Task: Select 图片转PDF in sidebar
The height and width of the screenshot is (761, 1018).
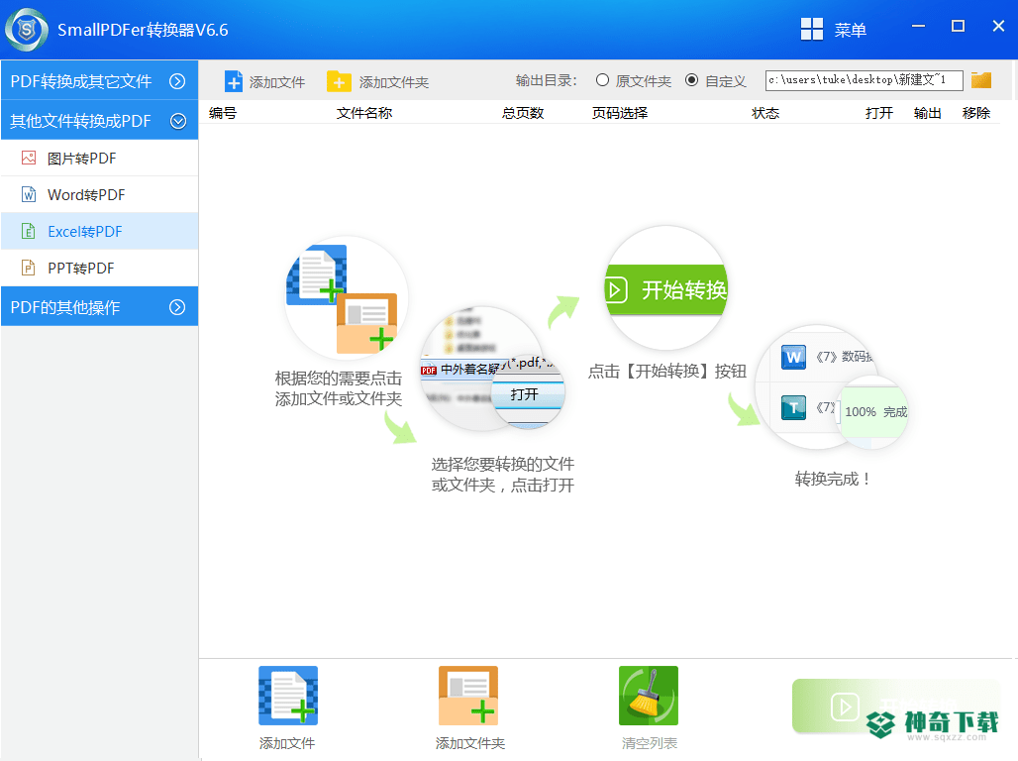Action: [99, 158]
